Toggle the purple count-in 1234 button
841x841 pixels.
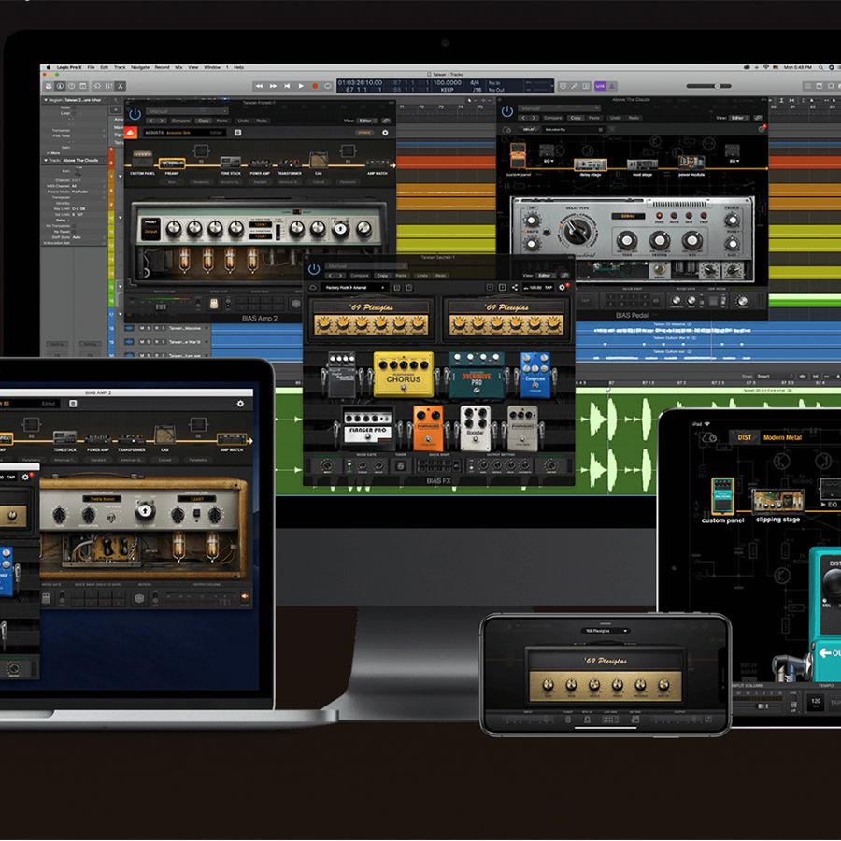pyautogui.click(x=600, y=86)
